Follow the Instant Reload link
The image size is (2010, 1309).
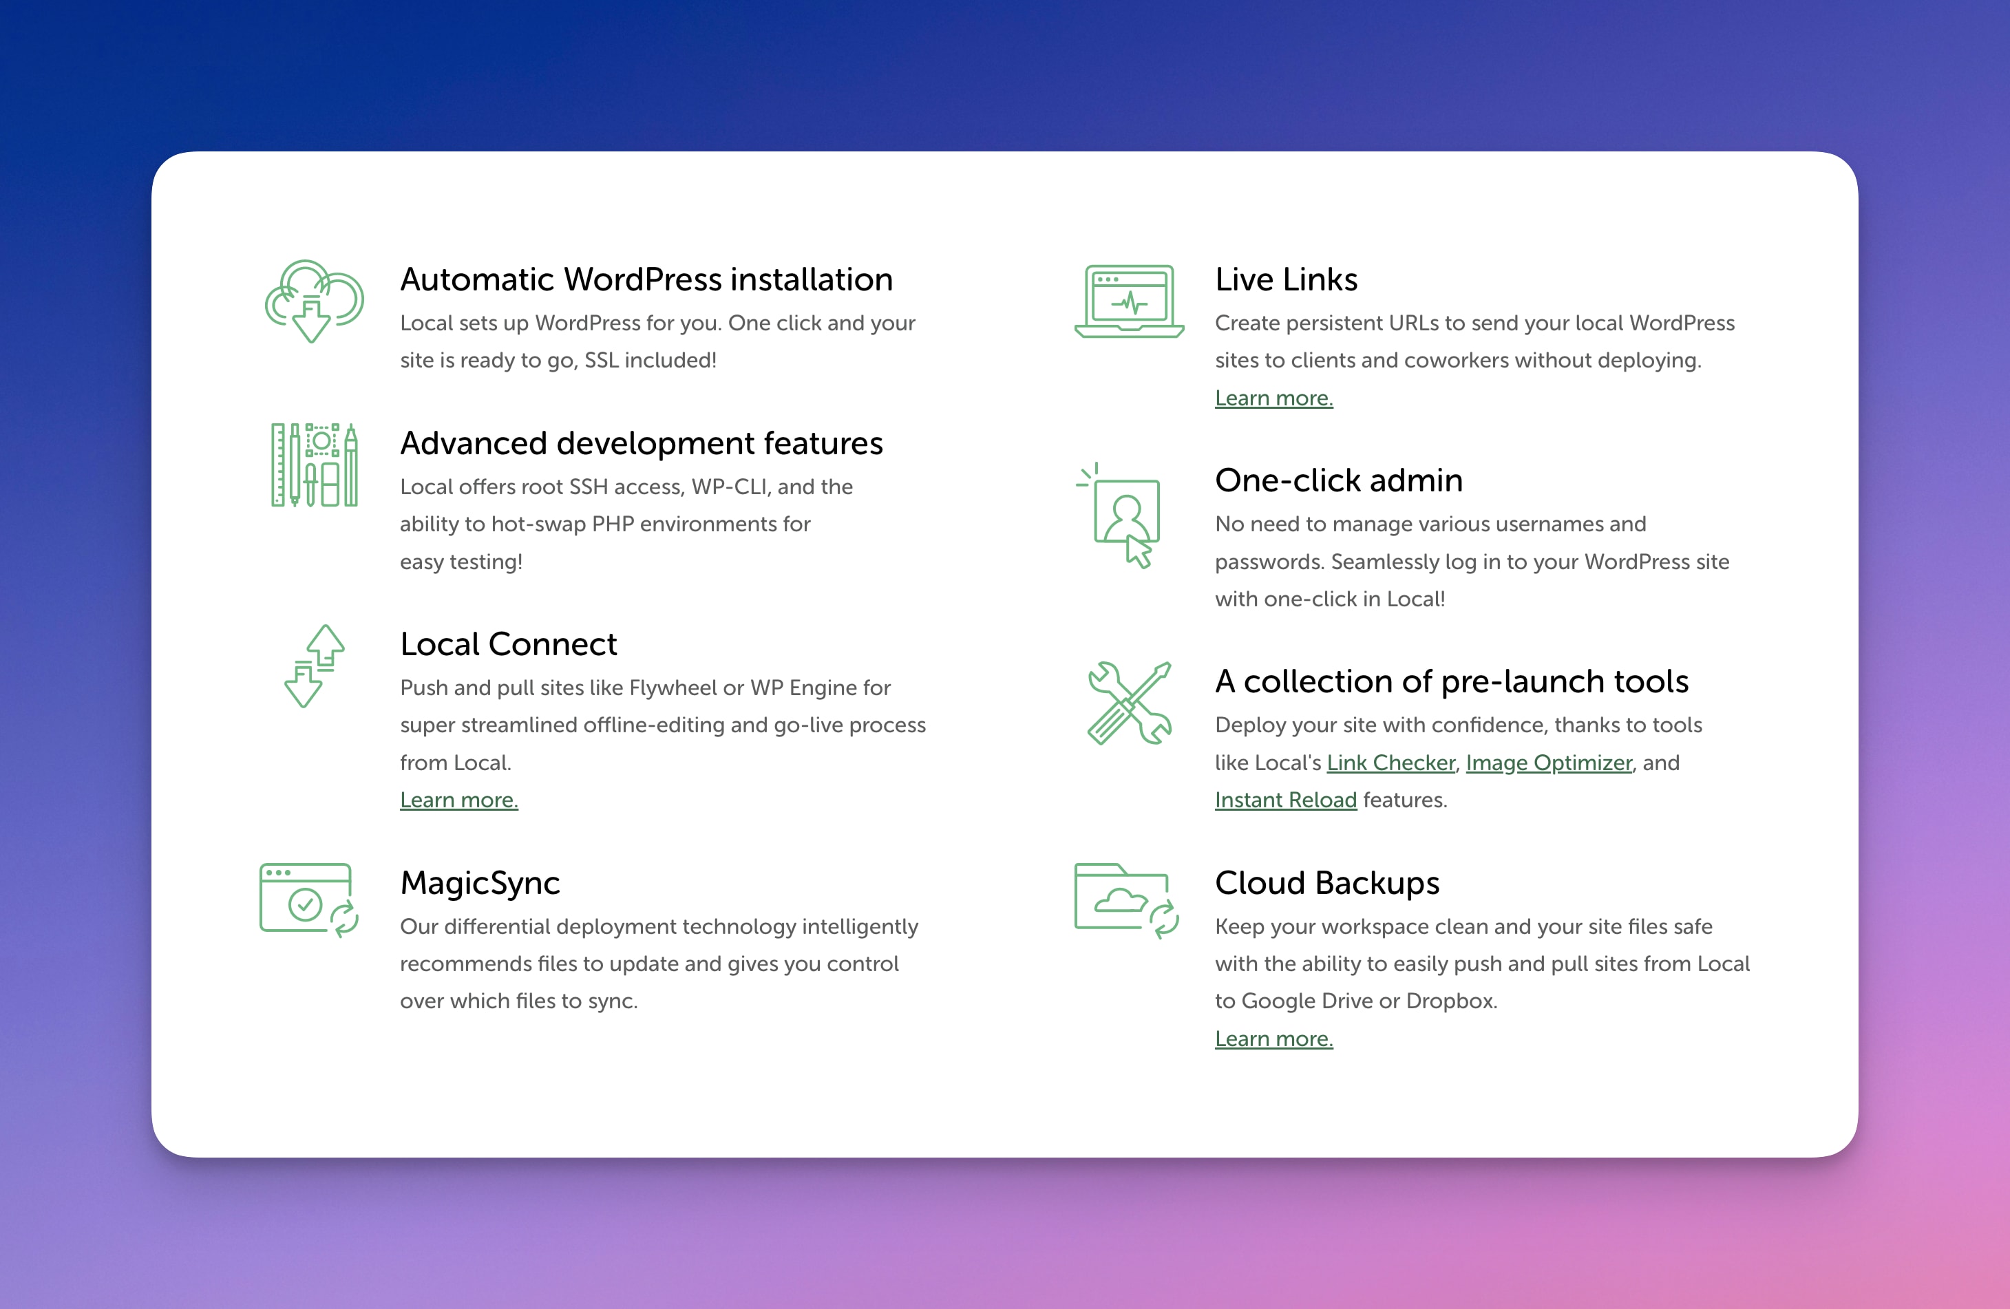[x=1285, y=800]
